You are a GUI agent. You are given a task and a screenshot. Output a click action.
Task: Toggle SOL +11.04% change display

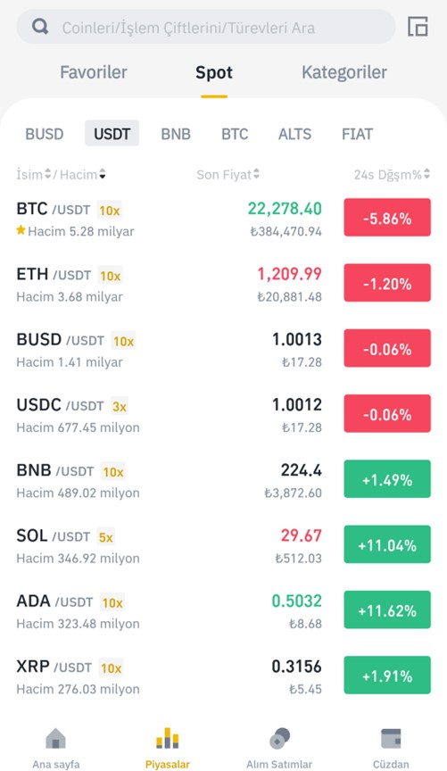click(387, 544)
